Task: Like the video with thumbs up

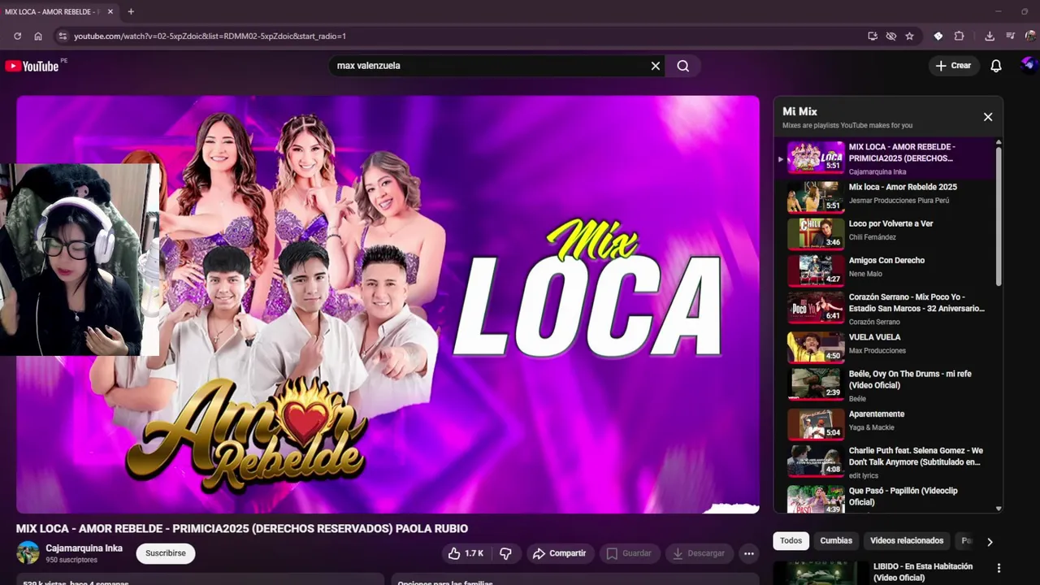Action: (x=466, y=553)
